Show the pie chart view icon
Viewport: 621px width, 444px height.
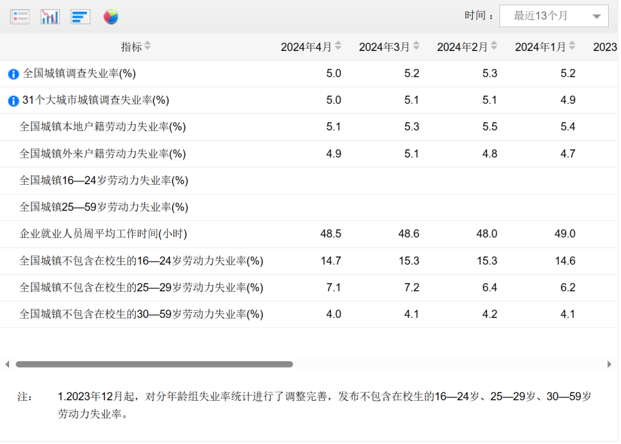[x=111, y=17]
